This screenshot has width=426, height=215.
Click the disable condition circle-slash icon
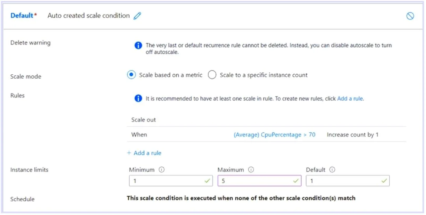410,16
